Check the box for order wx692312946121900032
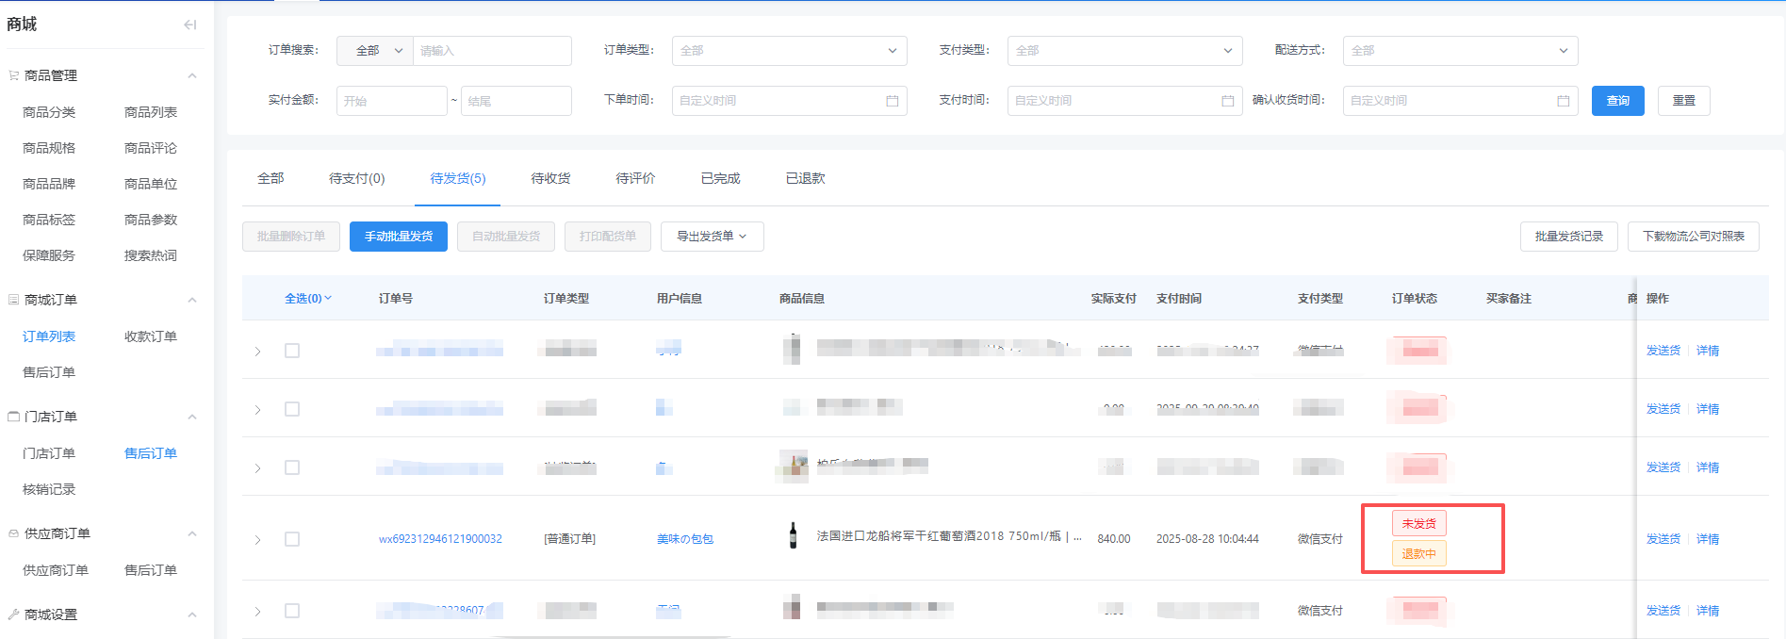This screenshot has height=639, width=1786. tap(292, 539)
